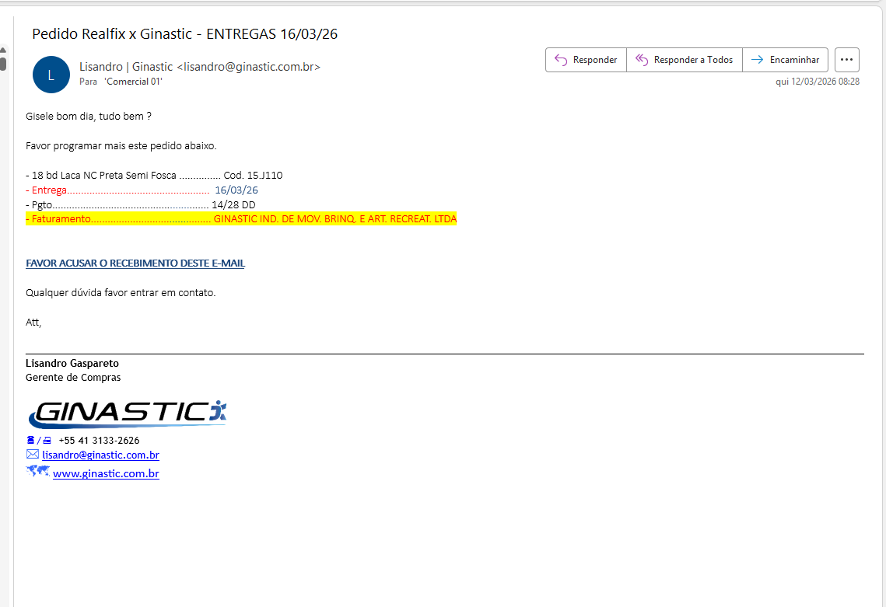This screenshot has height=607, width=886.
Task: Click the sender avatar with letter L
Action: (51, 75)
